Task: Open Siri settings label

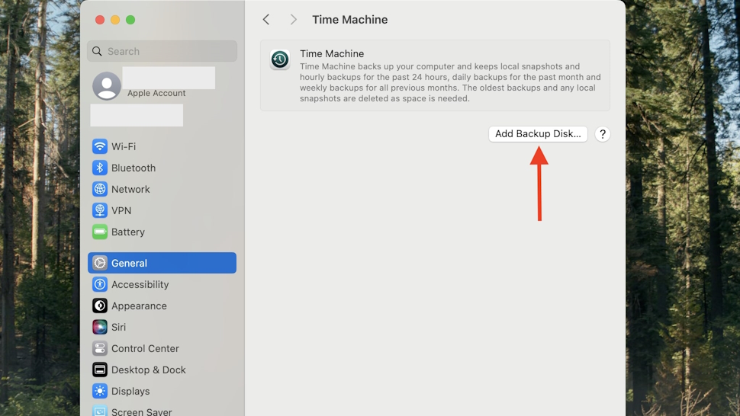Action: tap(118, 327)
